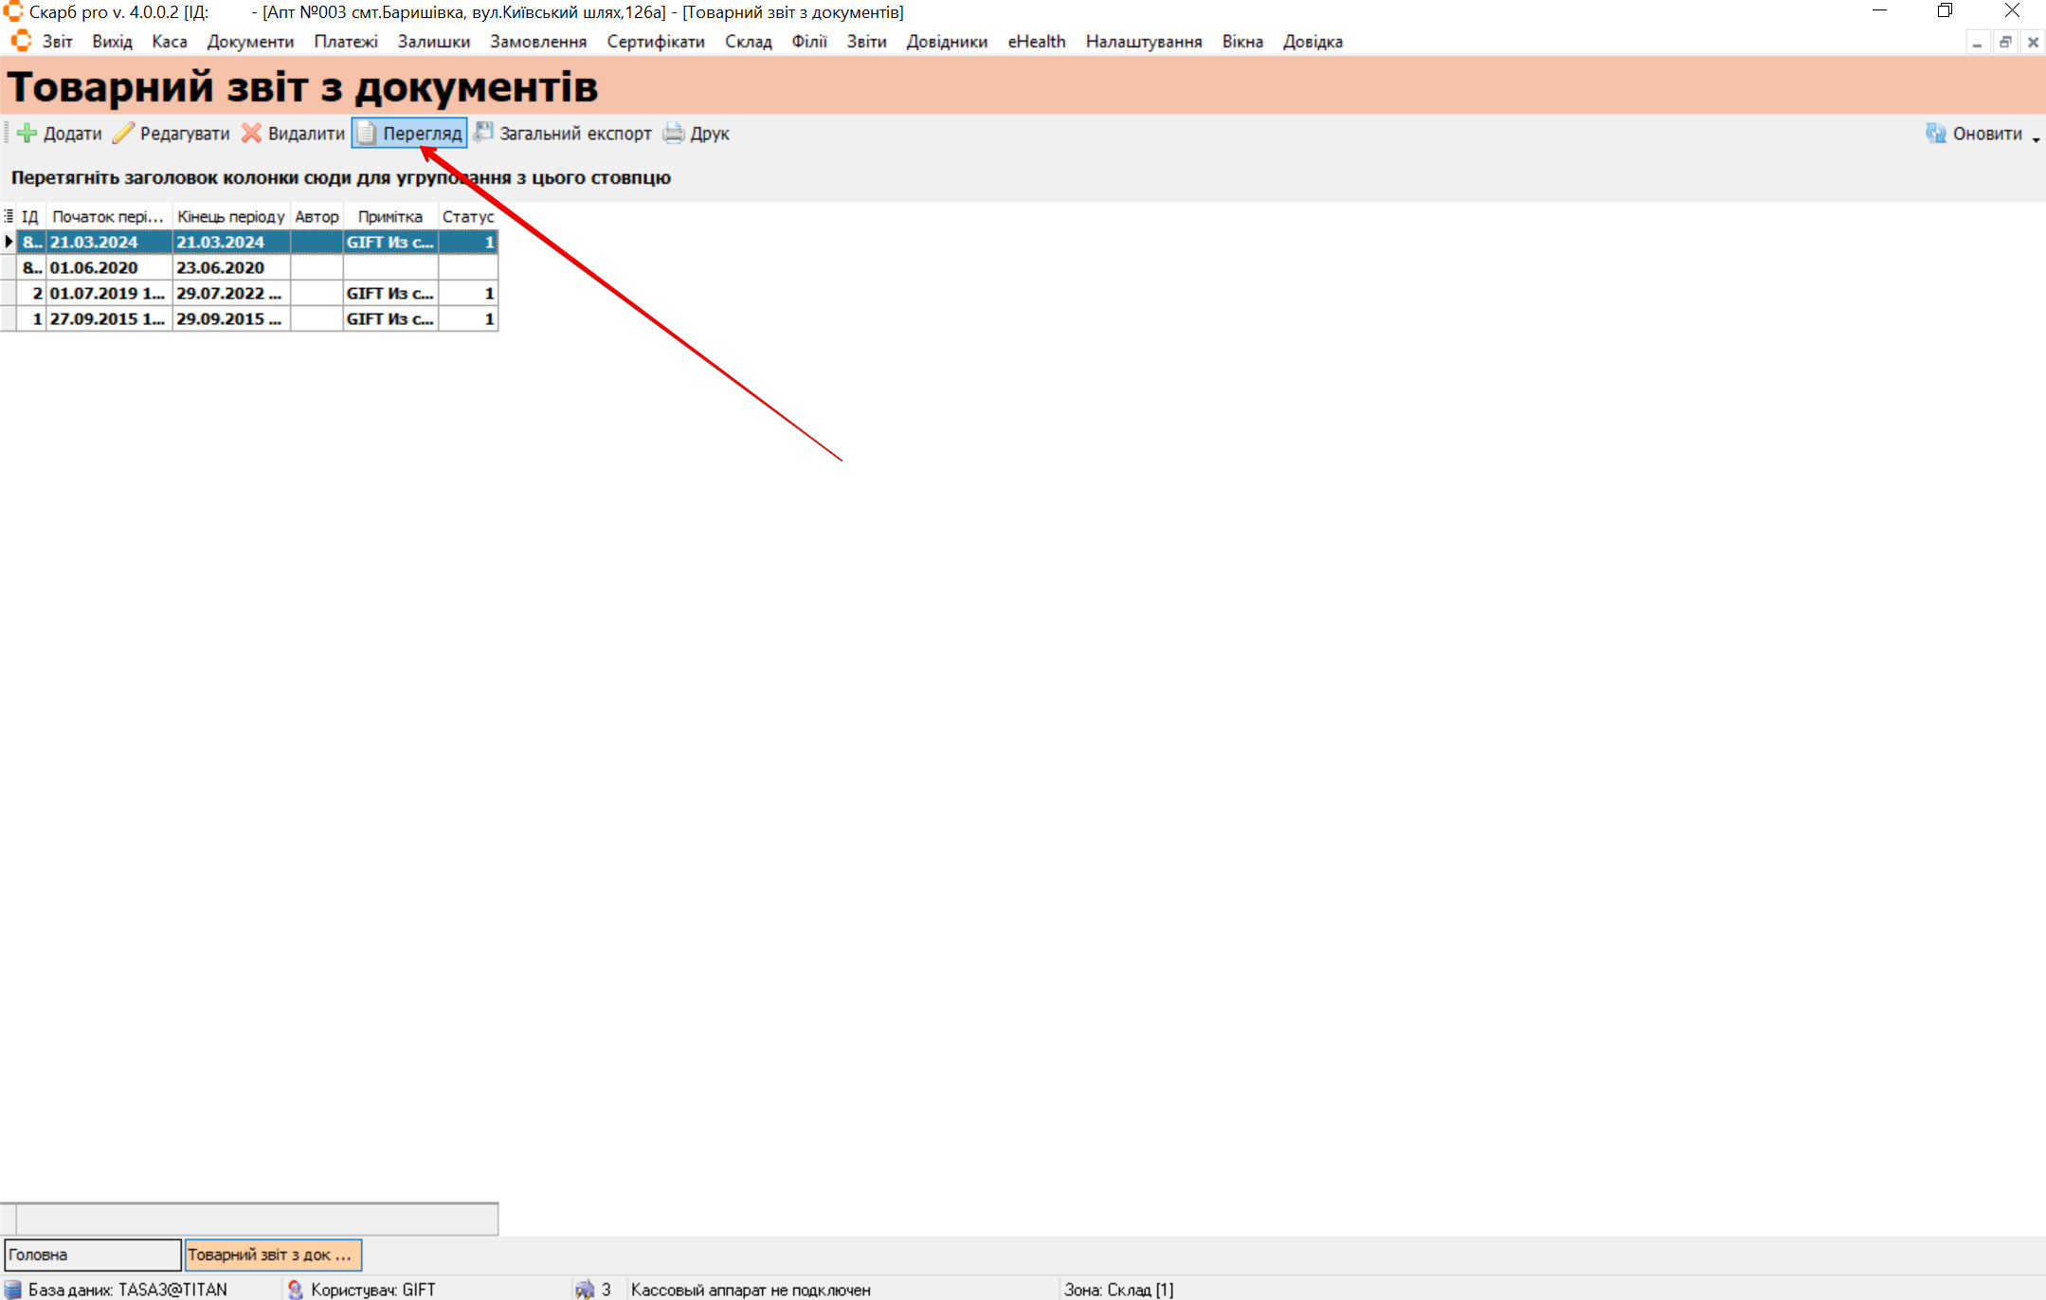Click the Перегляд document icon
Image resolution: width=2046 pixels, height=1300 pixels.
click(x=367, y=134)
